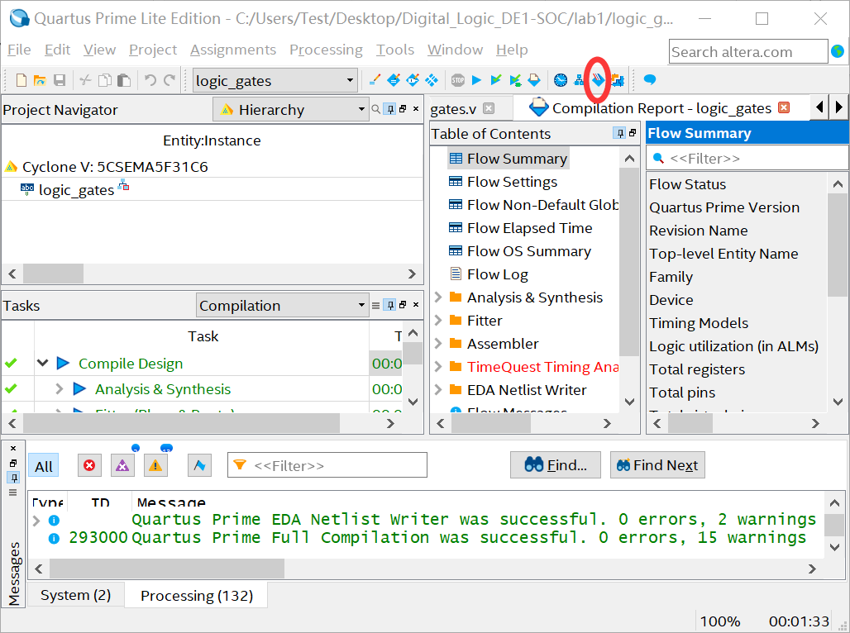The image size is (850, 633).
Task: Select the logic_gates entity in hierarchy
Action: coord(76,190)
